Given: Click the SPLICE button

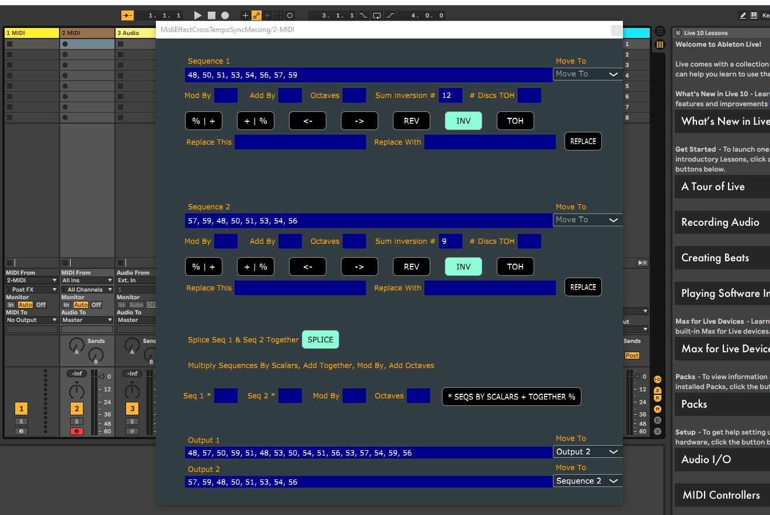Looking at the screenshot, I should pos(320,339).
